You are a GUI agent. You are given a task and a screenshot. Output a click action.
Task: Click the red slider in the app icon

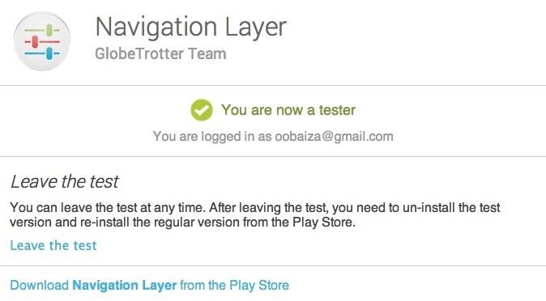coord(35,42)
